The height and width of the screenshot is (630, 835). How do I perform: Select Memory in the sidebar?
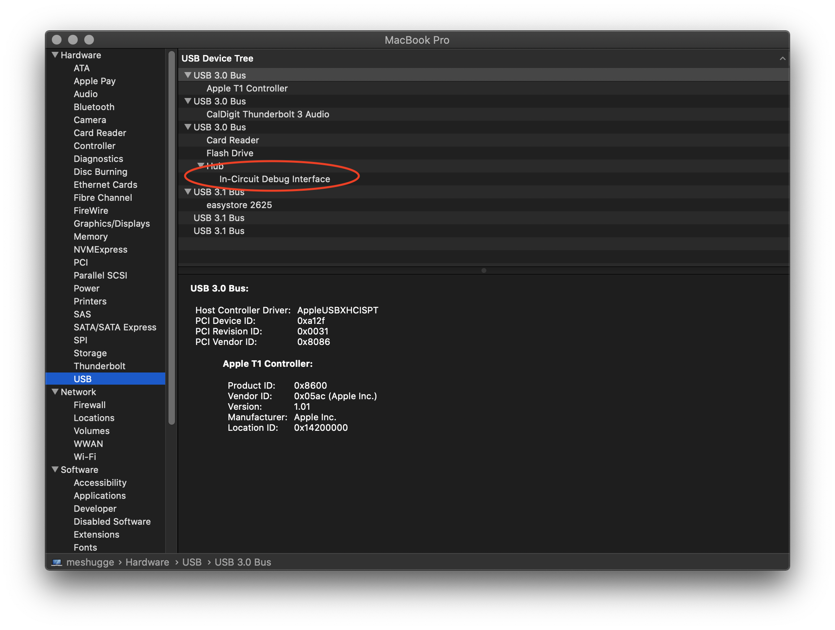coord(90,236)
